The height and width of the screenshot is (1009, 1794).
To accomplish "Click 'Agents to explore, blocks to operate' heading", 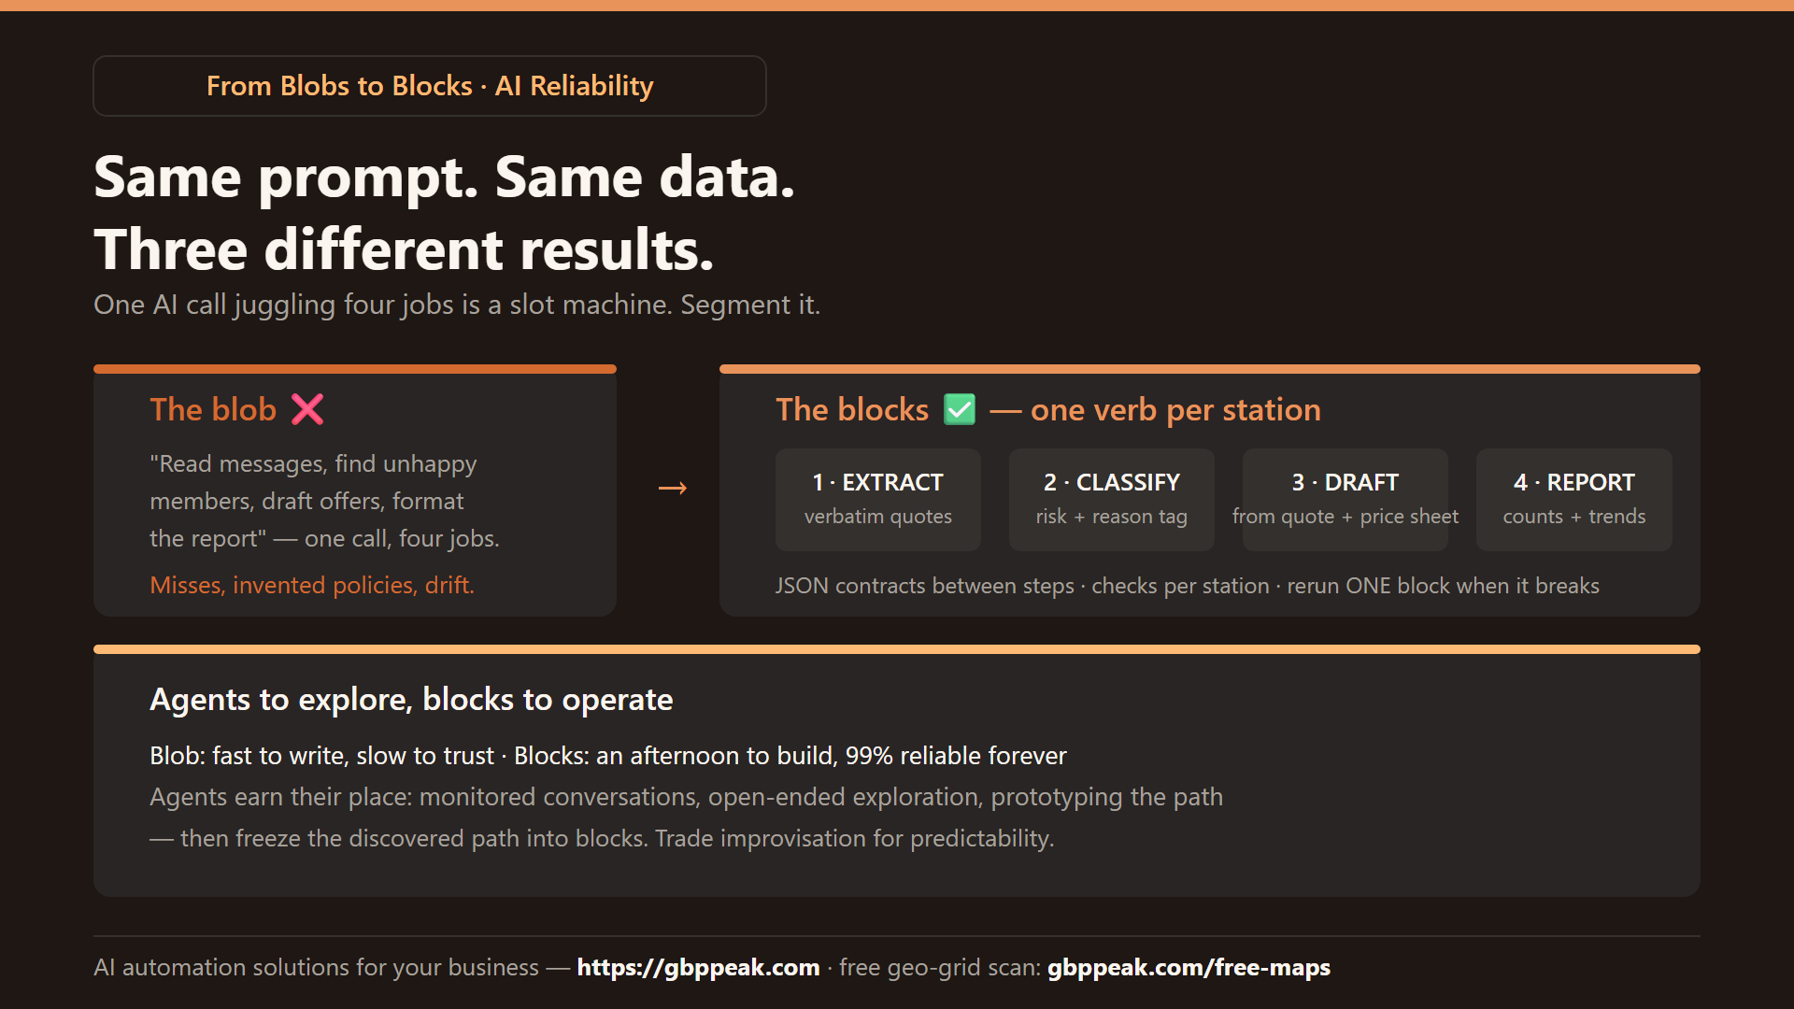I will [x=411, y=700].
